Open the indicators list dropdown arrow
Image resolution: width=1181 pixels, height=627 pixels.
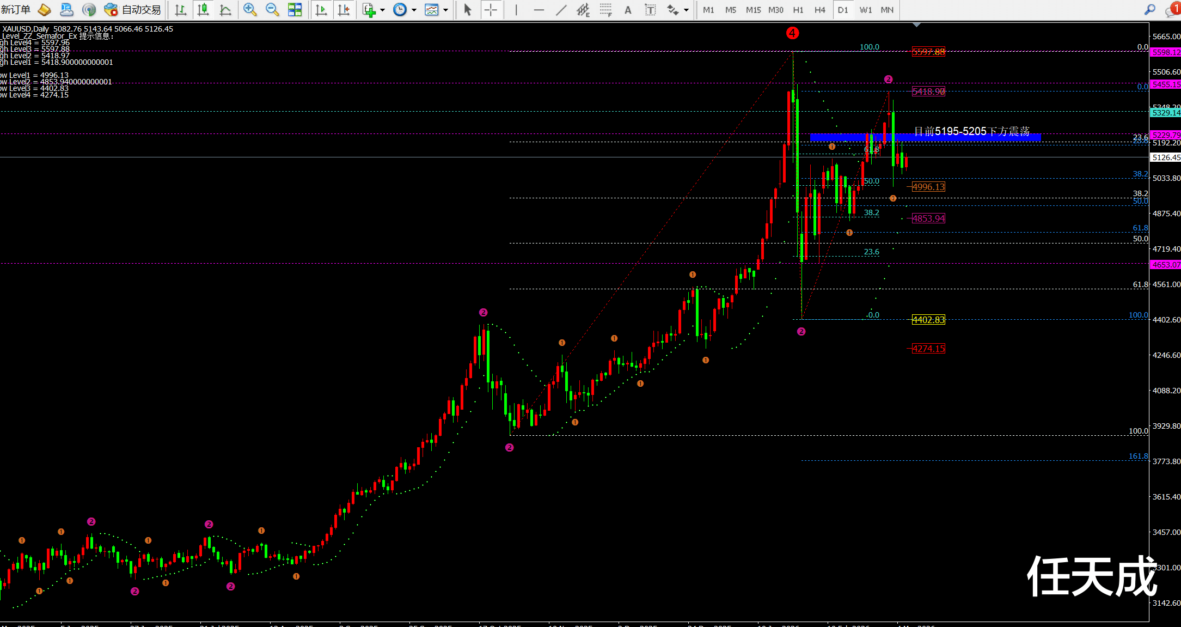382,10
